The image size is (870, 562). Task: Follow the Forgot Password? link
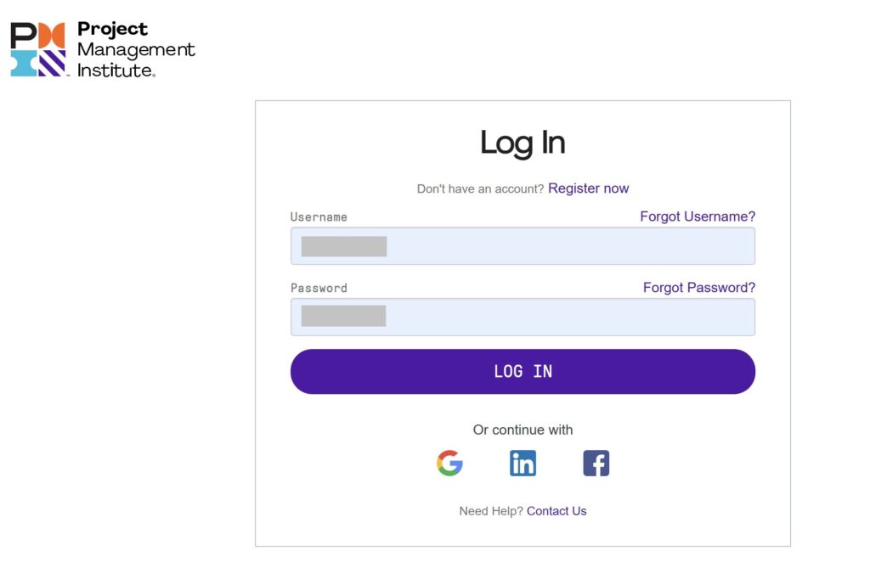point(699,287)
